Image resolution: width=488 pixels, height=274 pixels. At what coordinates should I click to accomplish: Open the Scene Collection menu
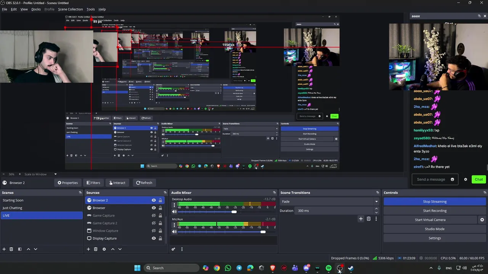(70, 9)
